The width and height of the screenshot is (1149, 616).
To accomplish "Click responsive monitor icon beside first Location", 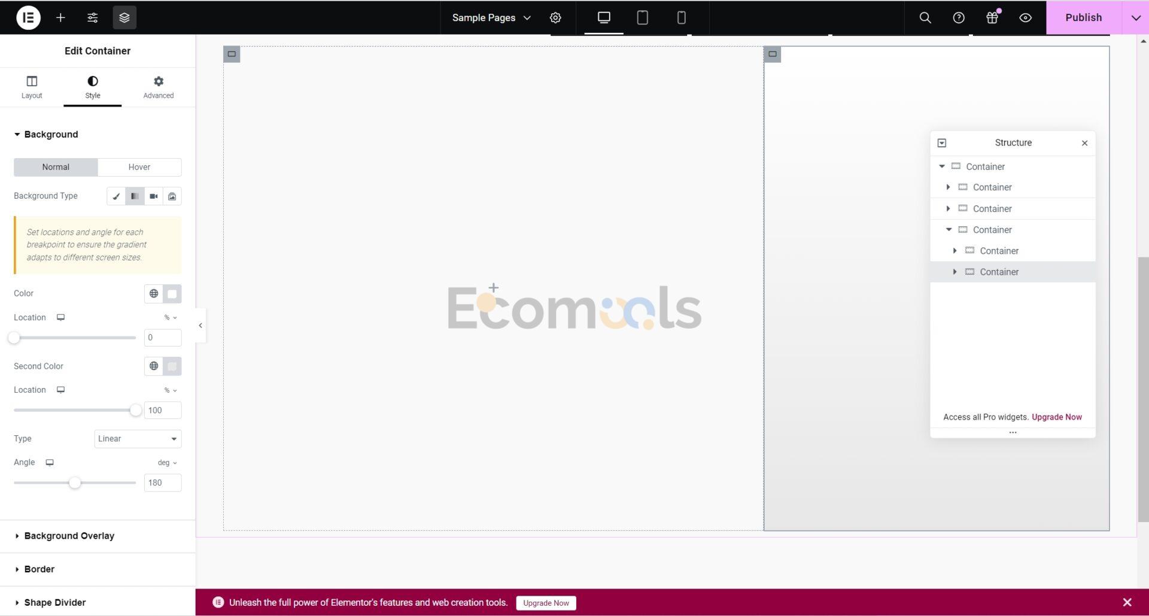I will [x=60, y=318].
